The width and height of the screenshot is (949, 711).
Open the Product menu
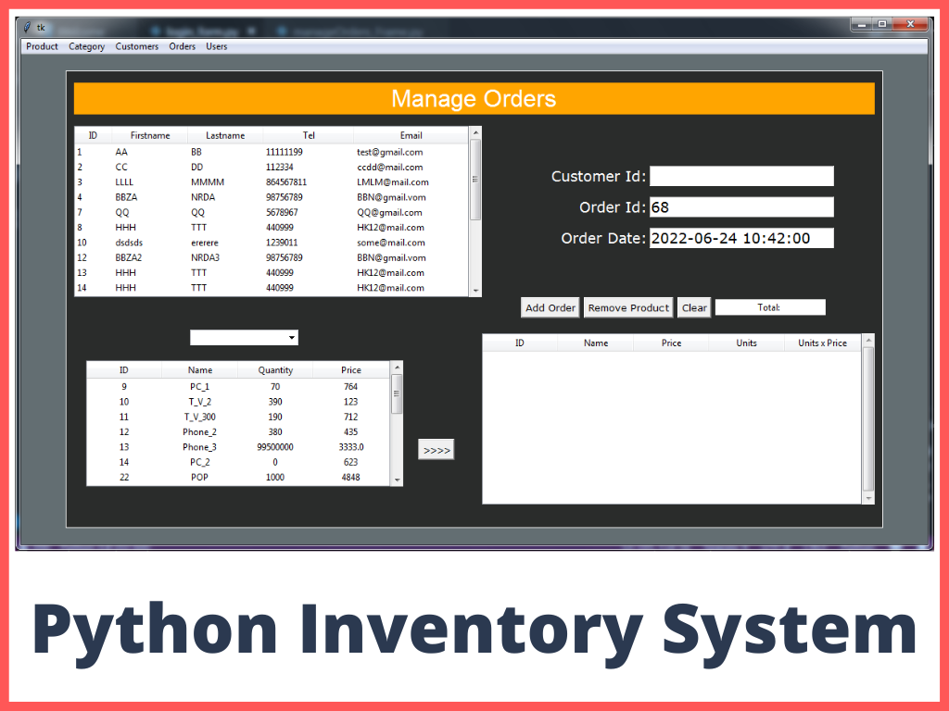pos(42,46)
